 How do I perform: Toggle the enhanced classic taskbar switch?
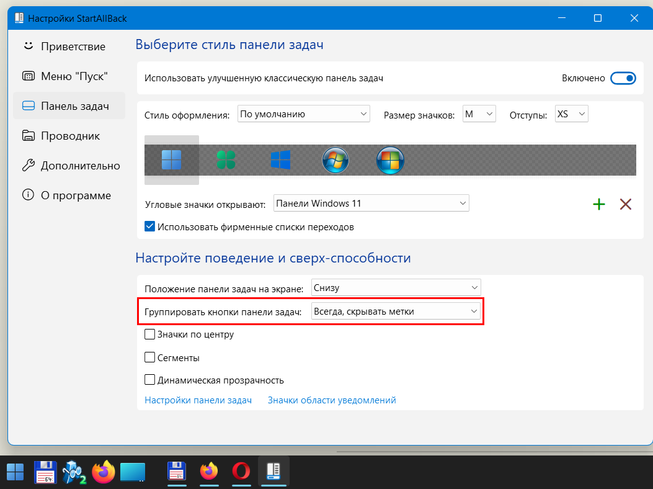point(623,78)
